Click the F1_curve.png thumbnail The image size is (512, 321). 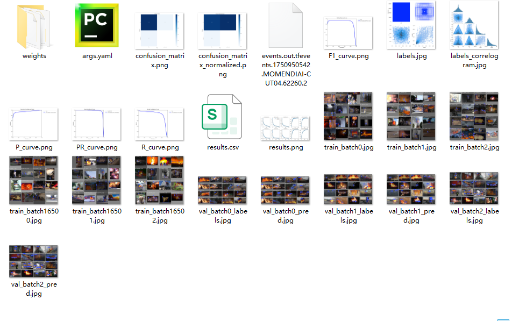click(x=348, y=33)
